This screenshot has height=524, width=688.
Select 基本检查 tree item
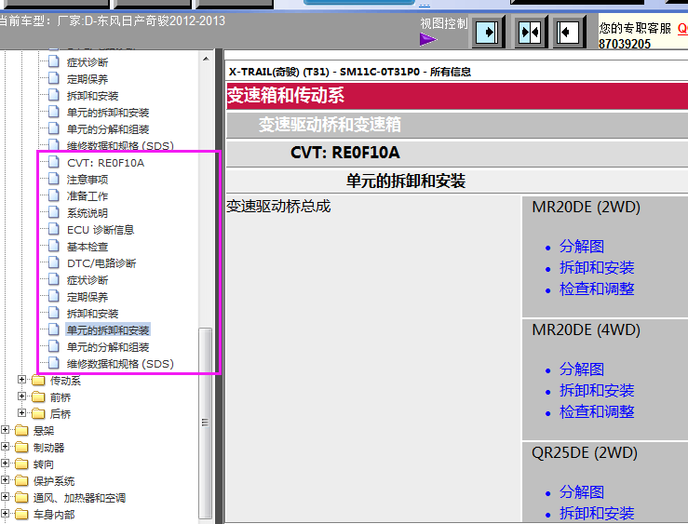(x=88, y=247)
